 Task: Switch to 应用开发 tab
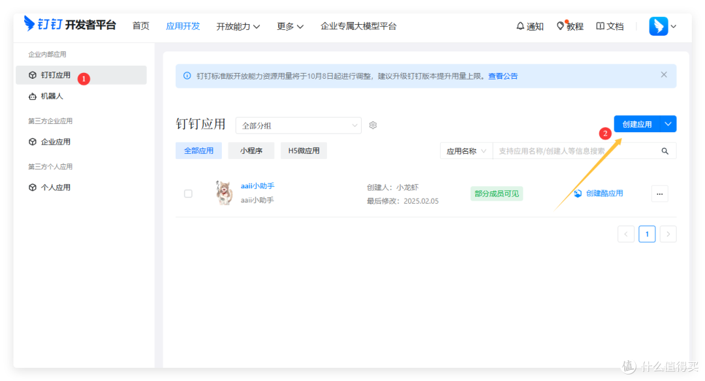183,26
